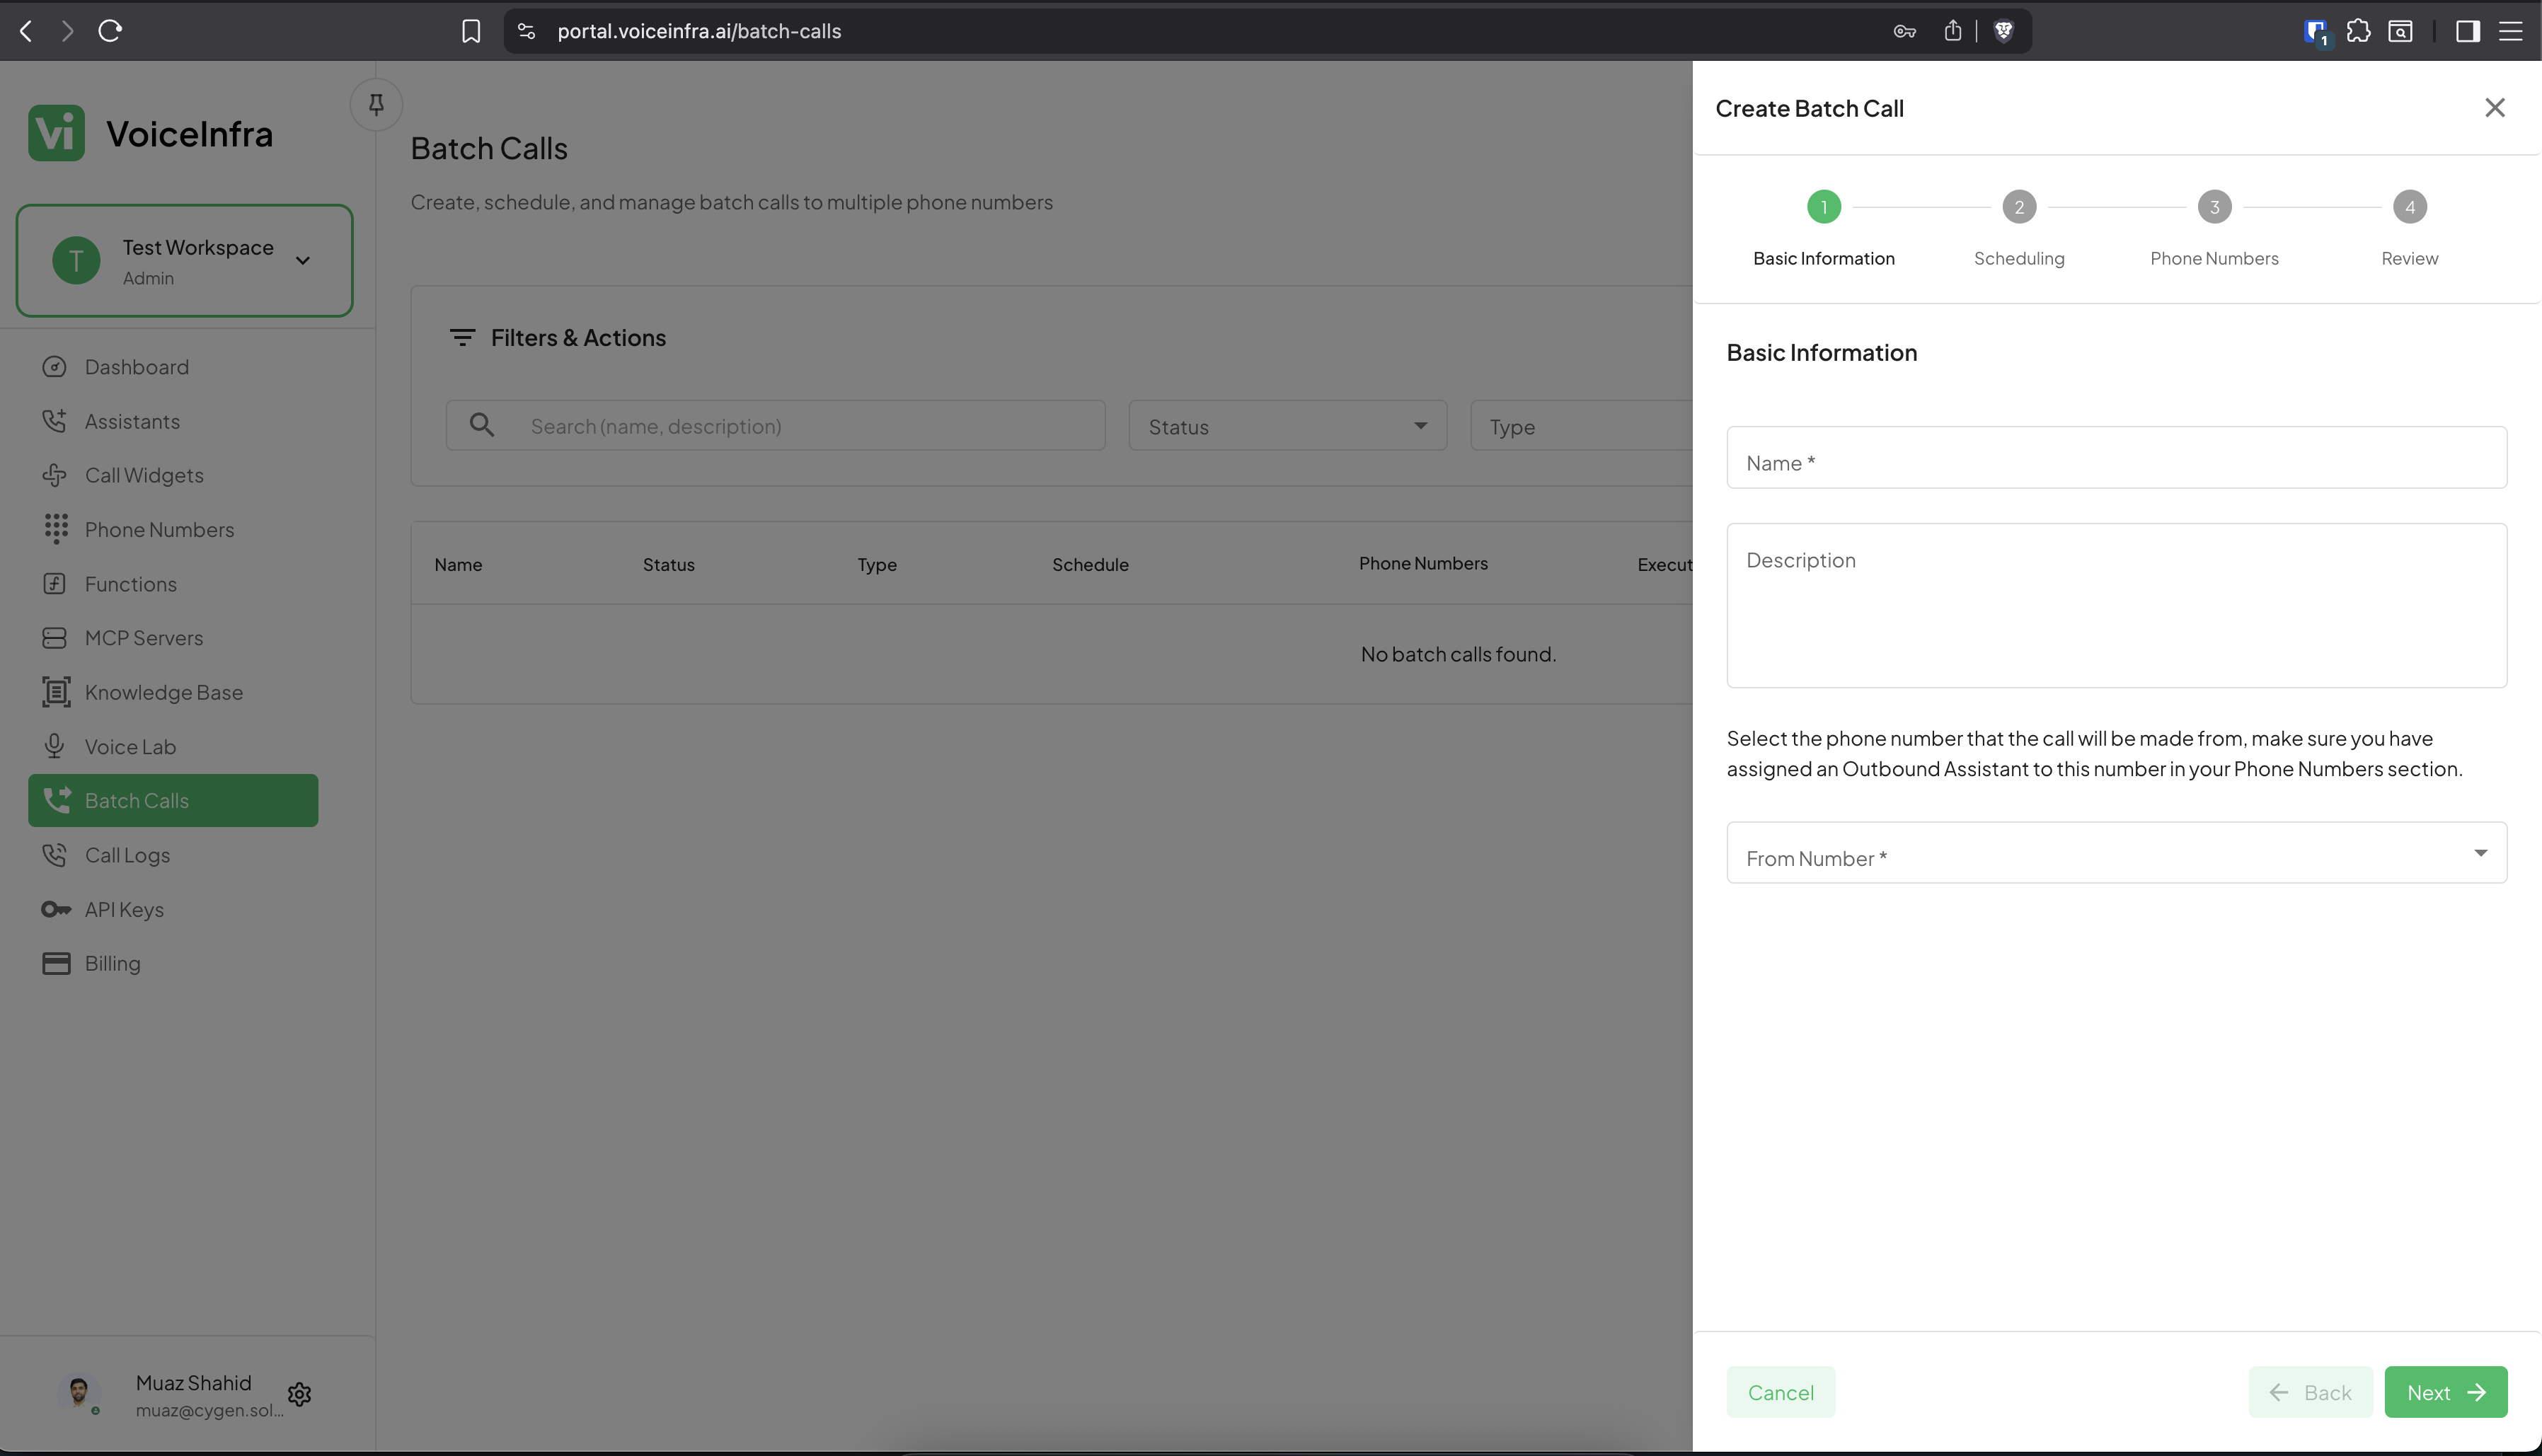Click the Cancel button
2542x1456 pixels.
tap(1780, 1392)
